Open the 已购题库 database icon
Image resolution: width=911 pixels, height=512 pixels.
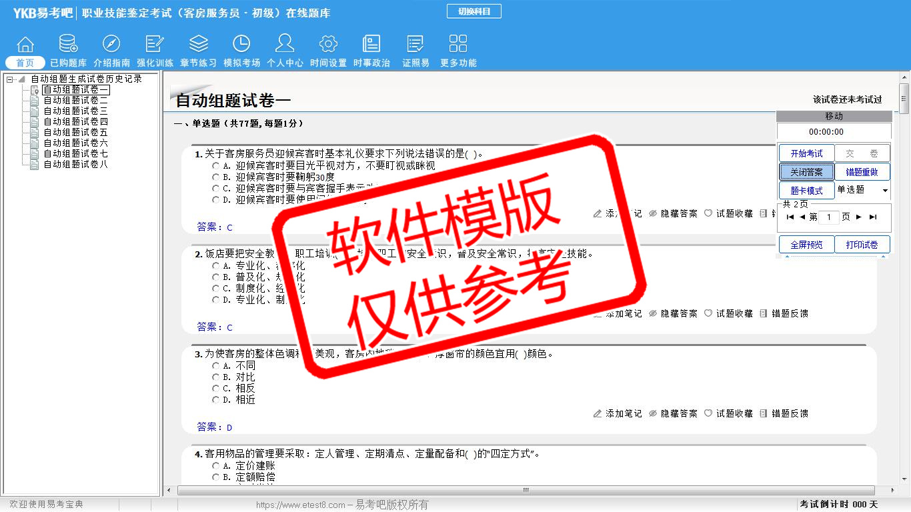click(68, 45)
